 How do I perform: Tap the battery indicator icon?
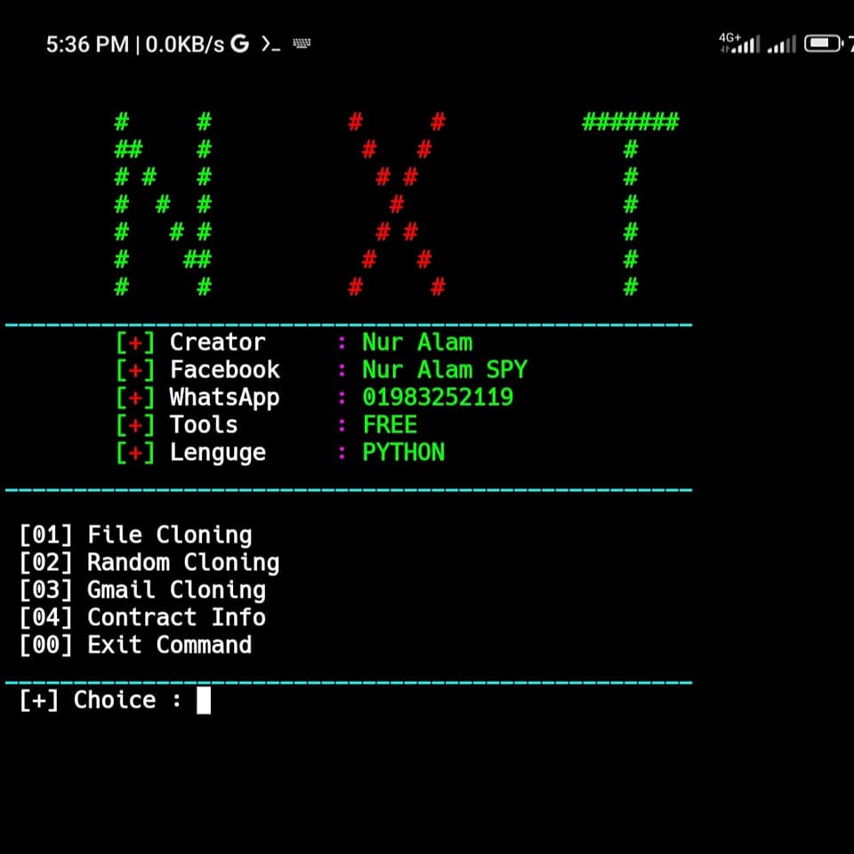tap(824, 43)
